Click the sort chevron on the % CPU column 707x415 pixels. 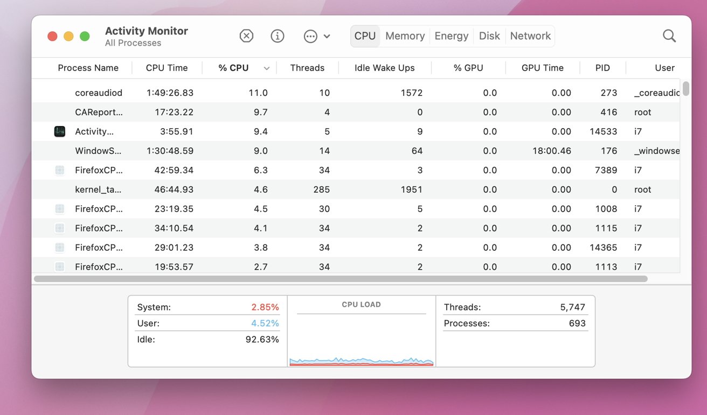coord(267,68)
